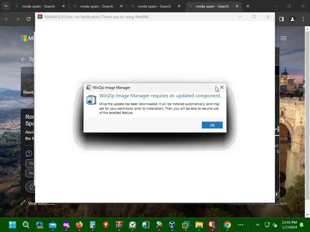Viewport: 310px width, 232px height.
Task: Toggle Chrome side panel
Action: (x=282, y=19)
